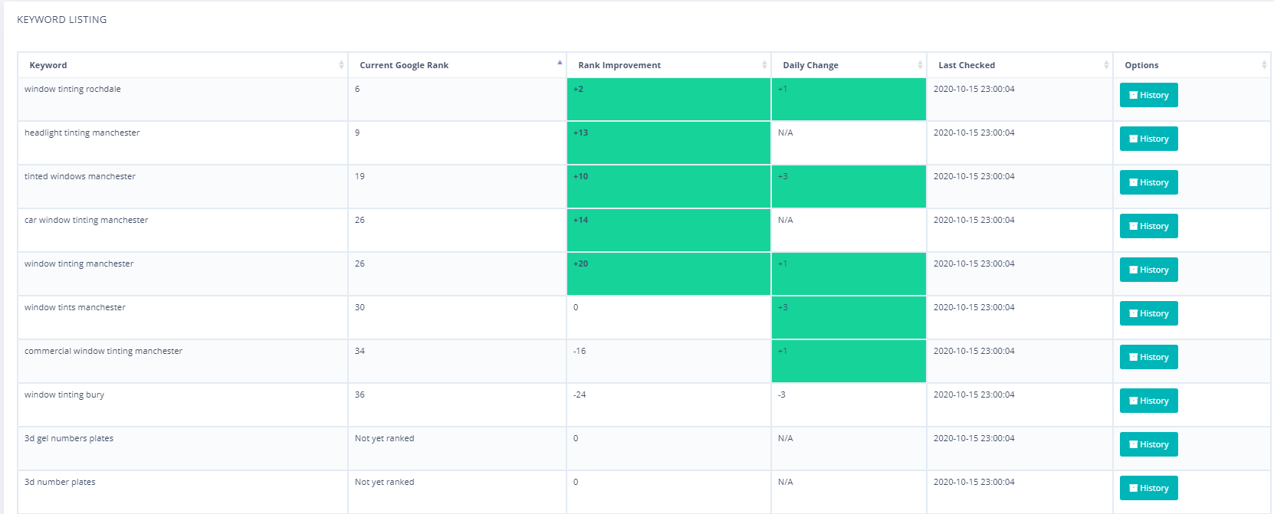Select keyword 'window tints manchester'

click(x=74, y=307)
